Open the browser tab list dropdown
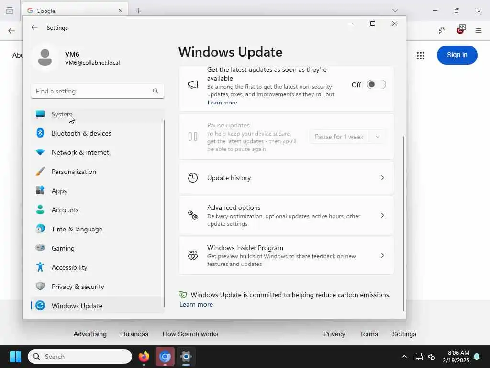 click(x=395, y=11)
